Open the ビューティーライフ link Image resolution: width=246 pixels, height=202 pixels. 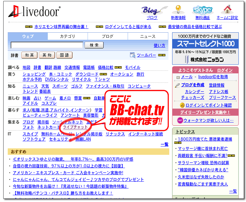[x=40, y=115]
